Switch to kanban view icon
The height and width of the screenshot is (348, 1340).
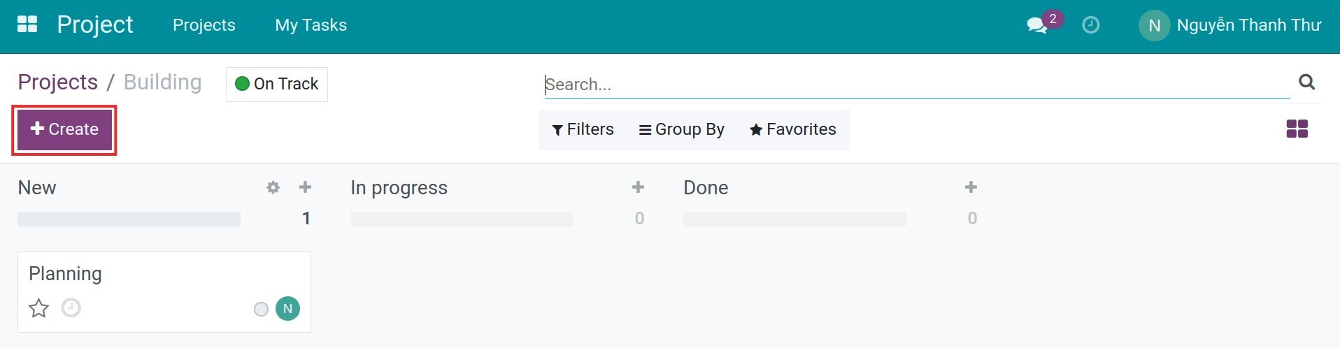pos(1297,129)
